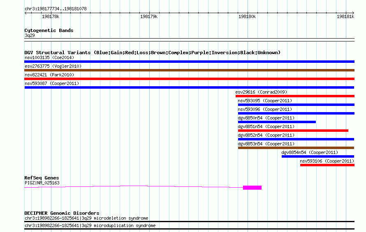Click the dgv8851n54 red loss bar
This screenshot has width=366, height=232.
[x=293, y=131]
